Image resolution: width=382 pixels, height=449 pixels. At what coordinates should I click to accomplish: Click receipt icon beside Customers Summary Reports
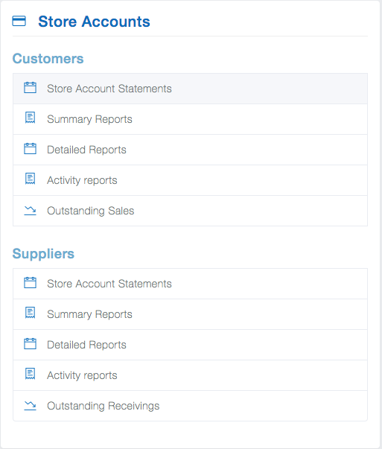click(x=30, y=118)
